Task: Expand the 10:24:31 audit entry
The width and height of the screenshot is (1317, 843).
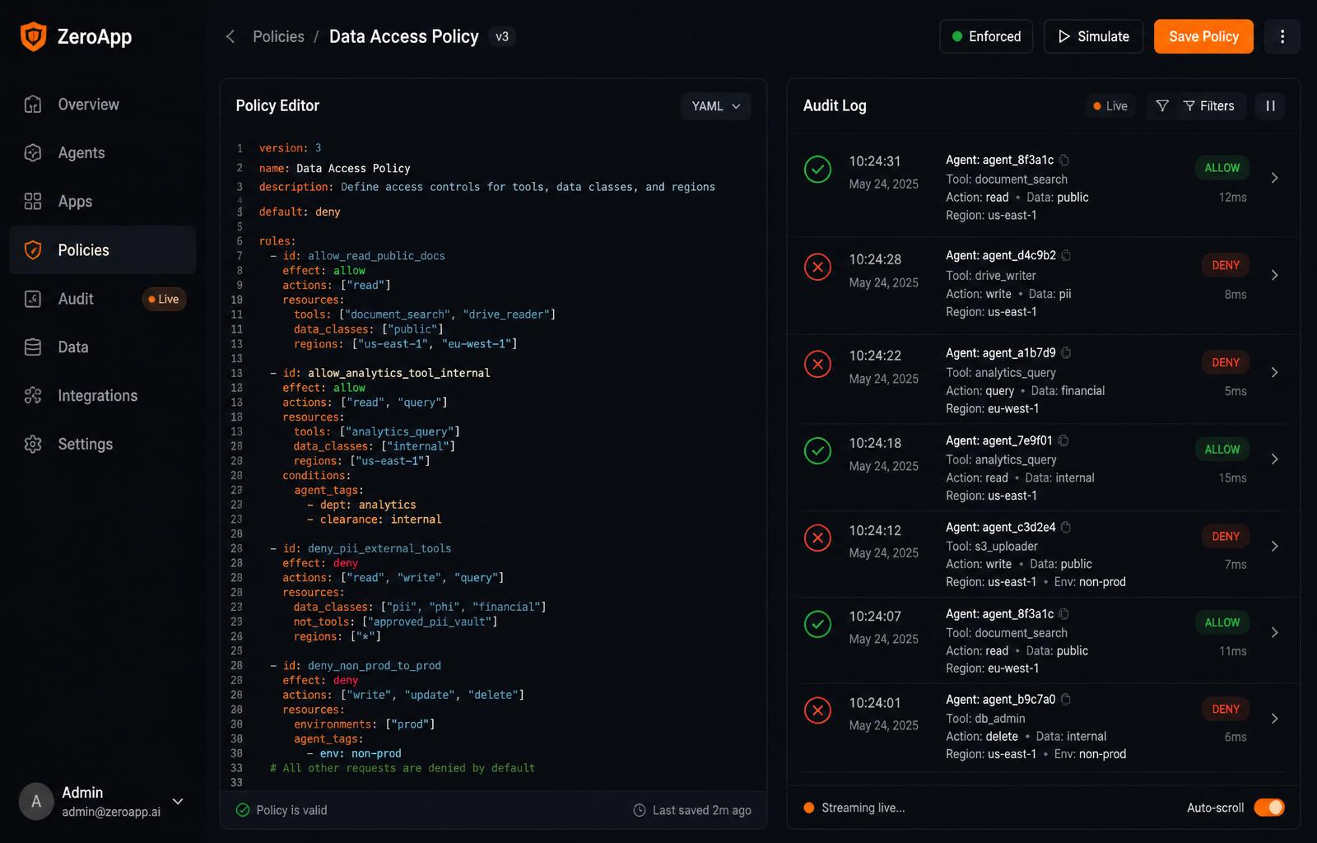Action: pyautogui.click(x=1274, y=178)
